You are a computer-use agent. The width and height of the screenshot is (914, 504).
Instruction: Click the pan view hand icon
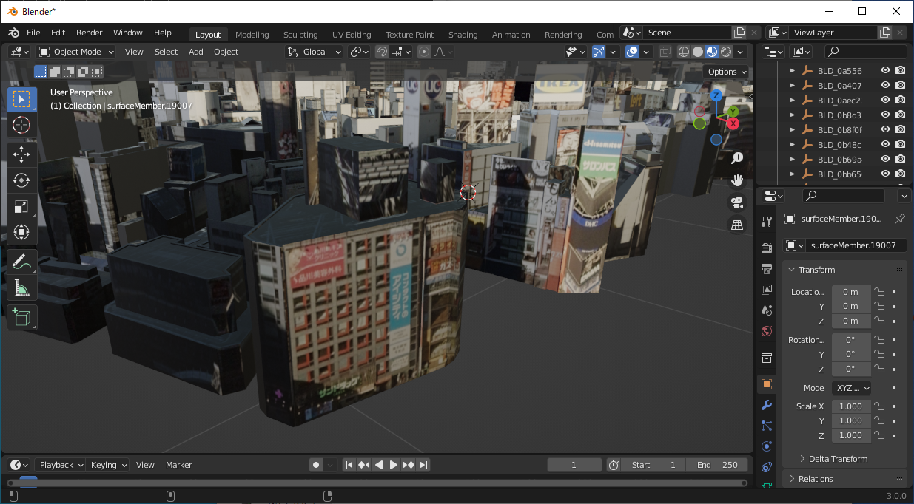pos(737,180)
